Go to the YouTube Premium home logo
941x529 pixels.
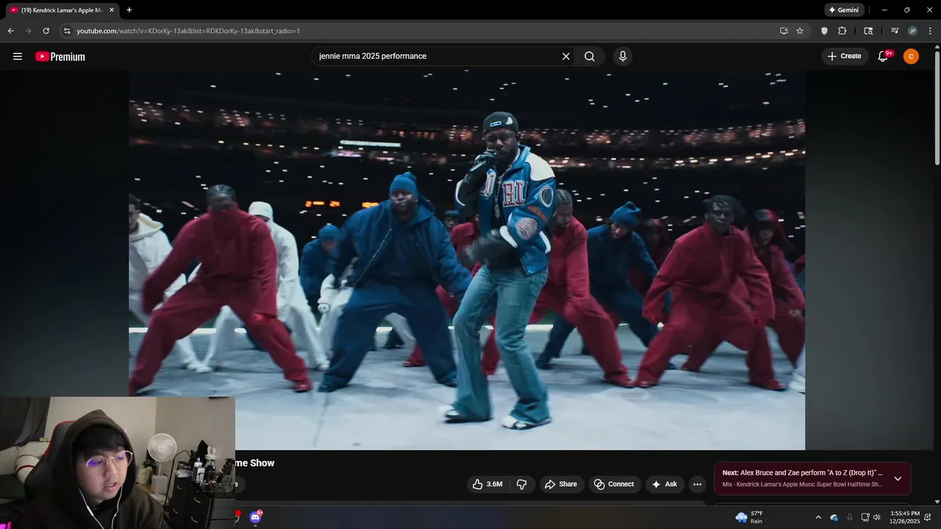[x=60, y=57]
